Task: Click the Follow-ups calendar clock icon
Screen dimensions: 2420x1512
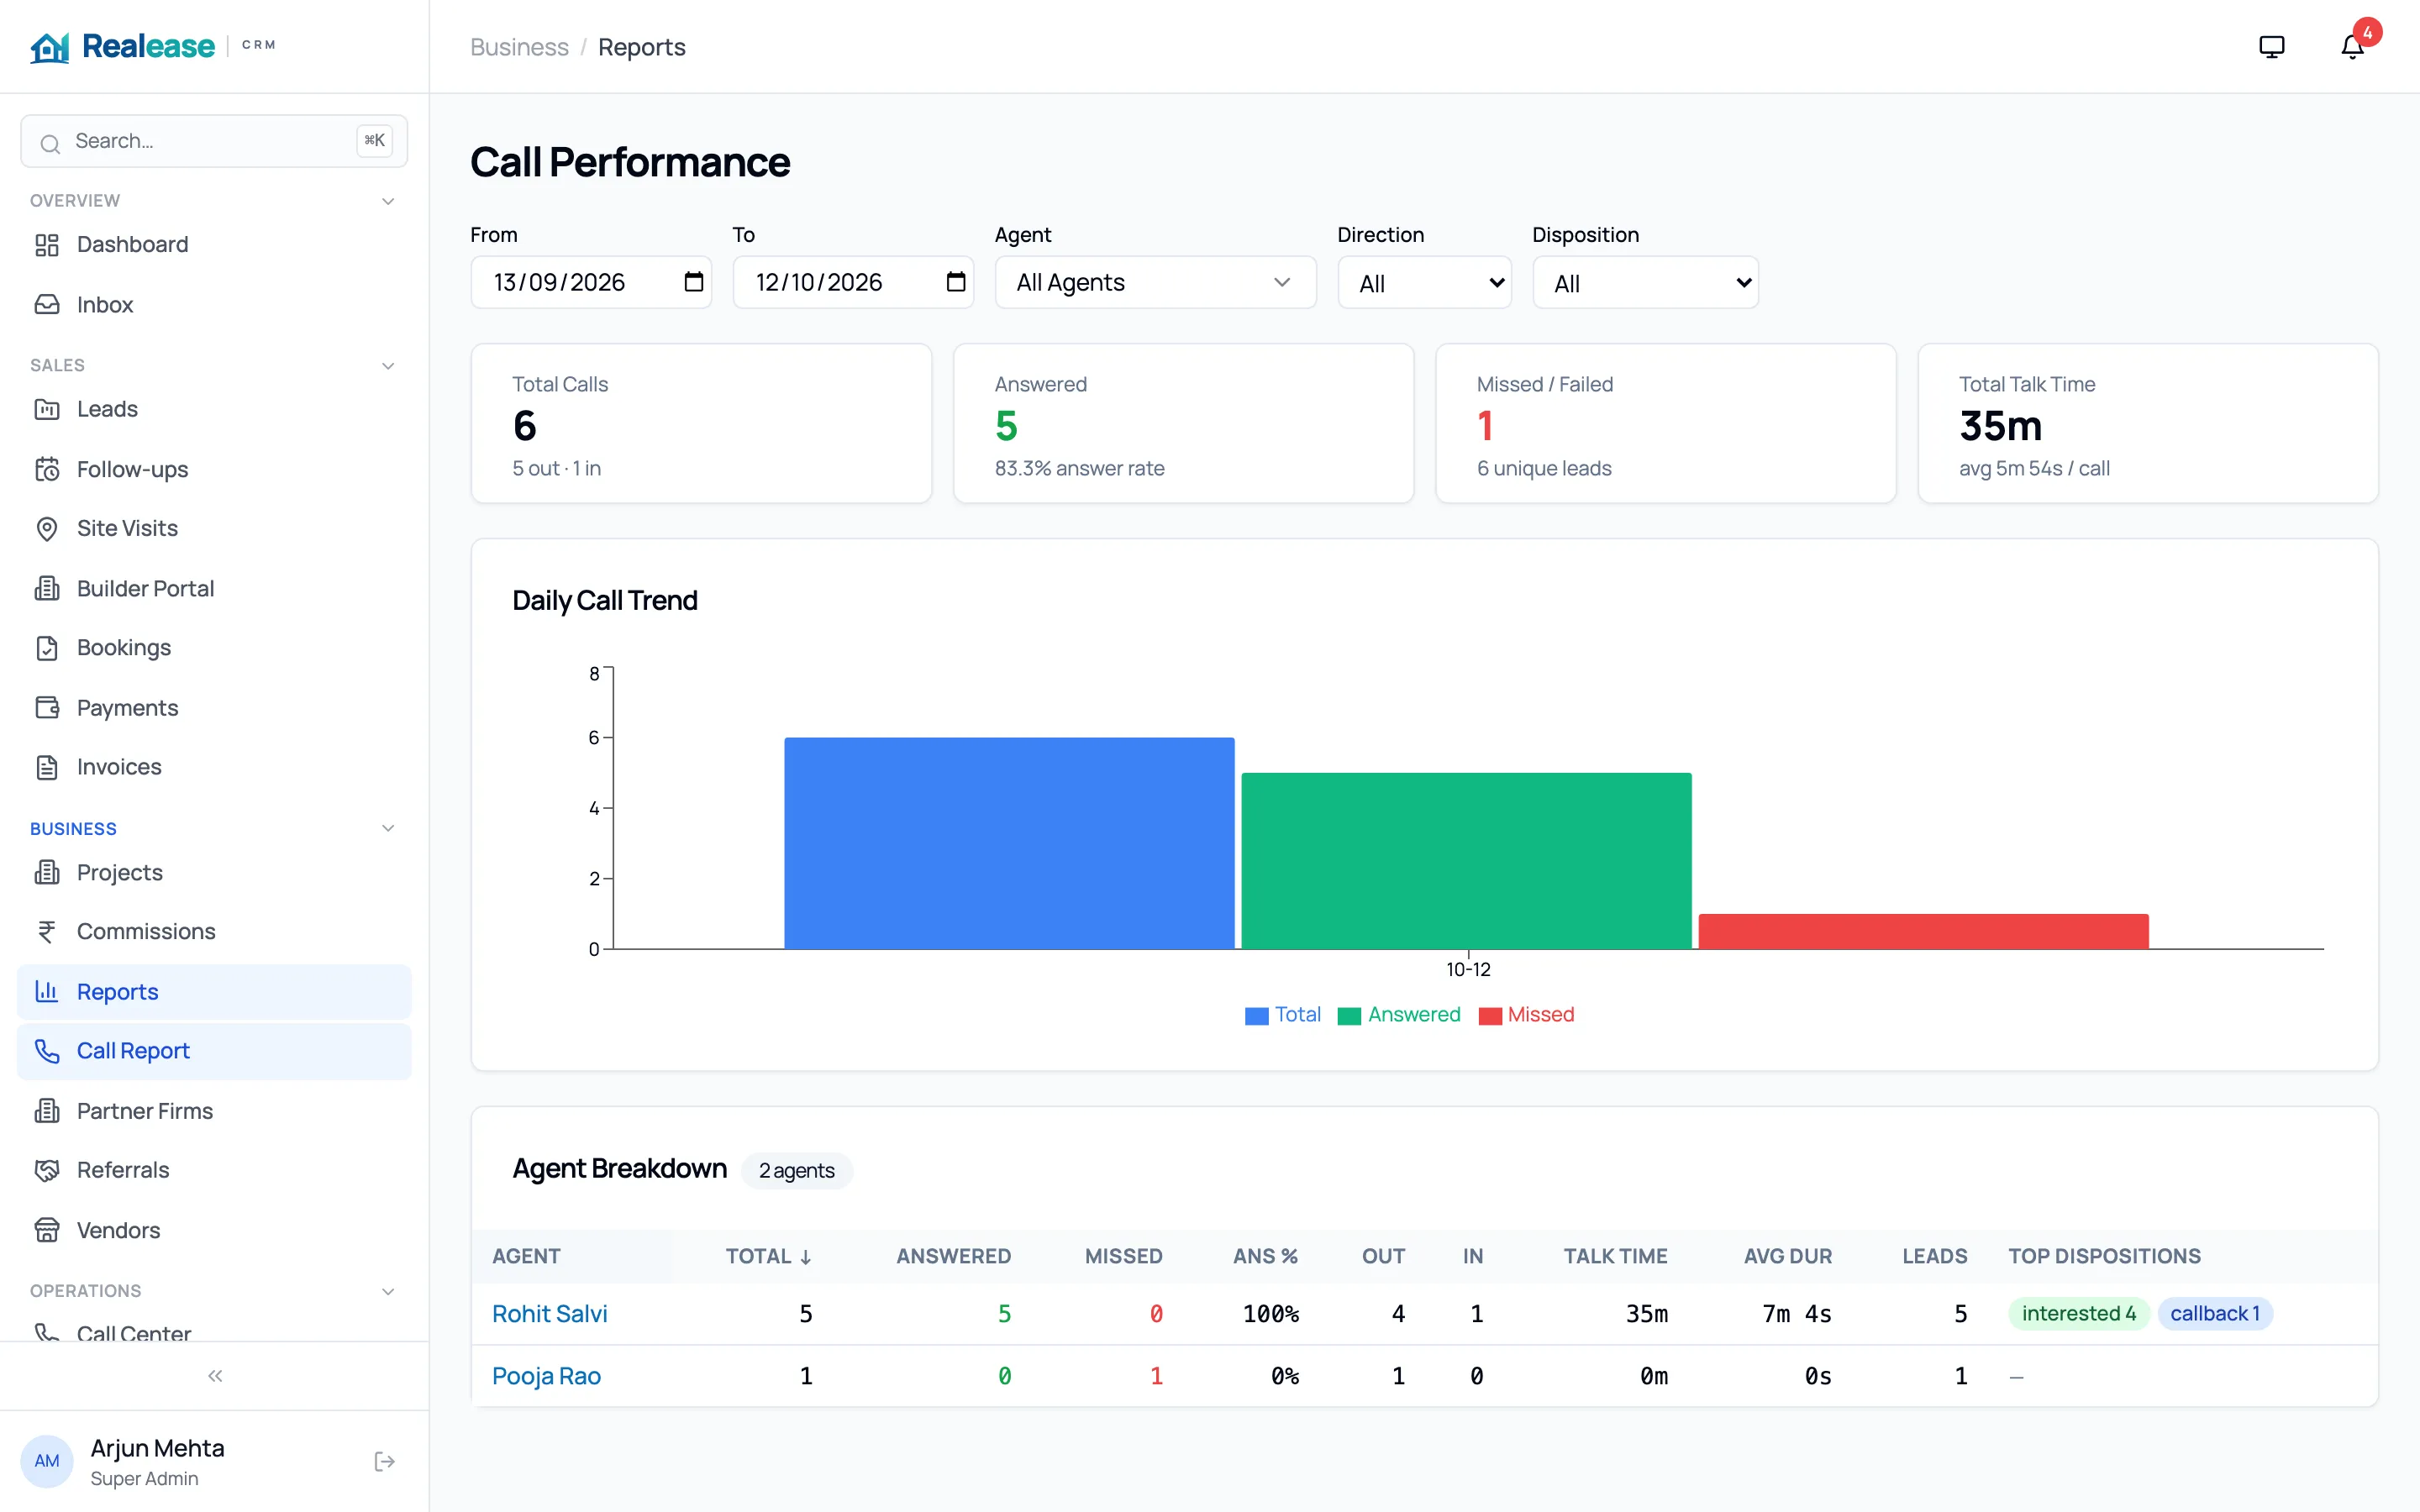Action: tap(47, 469)
